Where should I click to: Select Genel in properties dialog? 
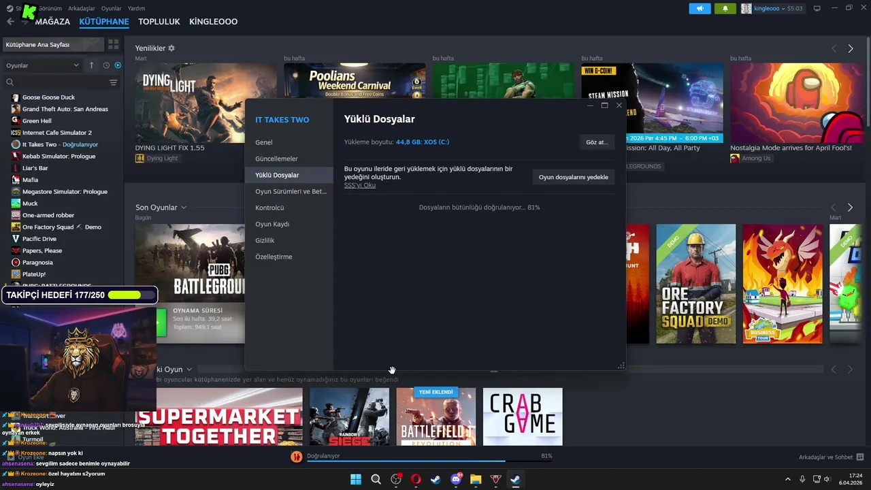[x=289, y=142]
